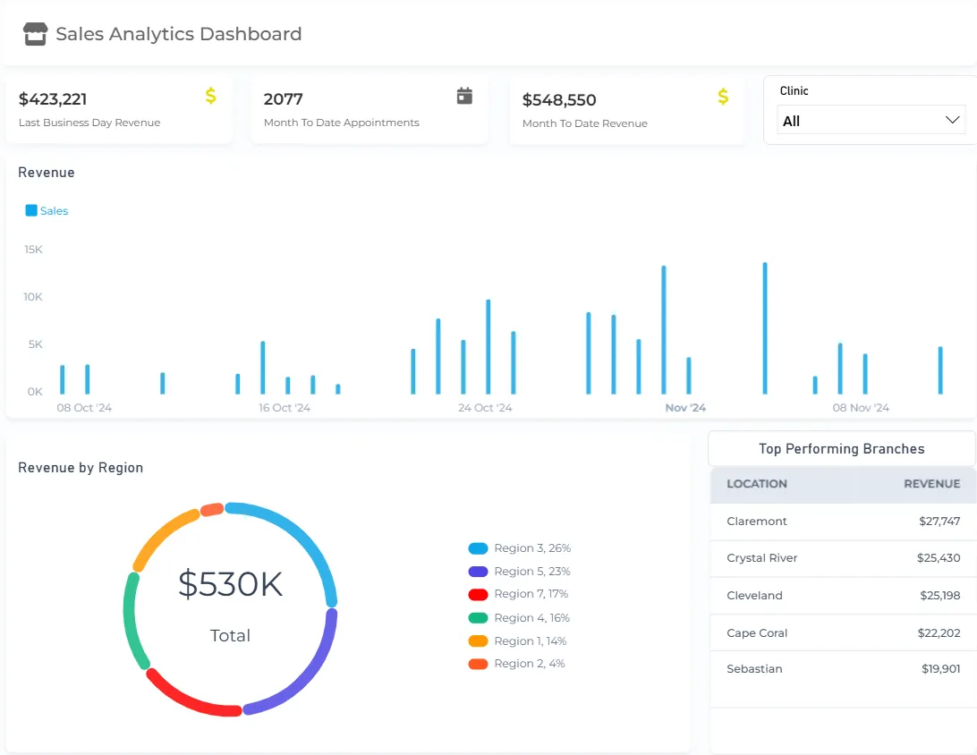This screenshot has height=755, width=977.
Task: Toggle the Sales legend in Revenue chart
Action: (47, 211)
